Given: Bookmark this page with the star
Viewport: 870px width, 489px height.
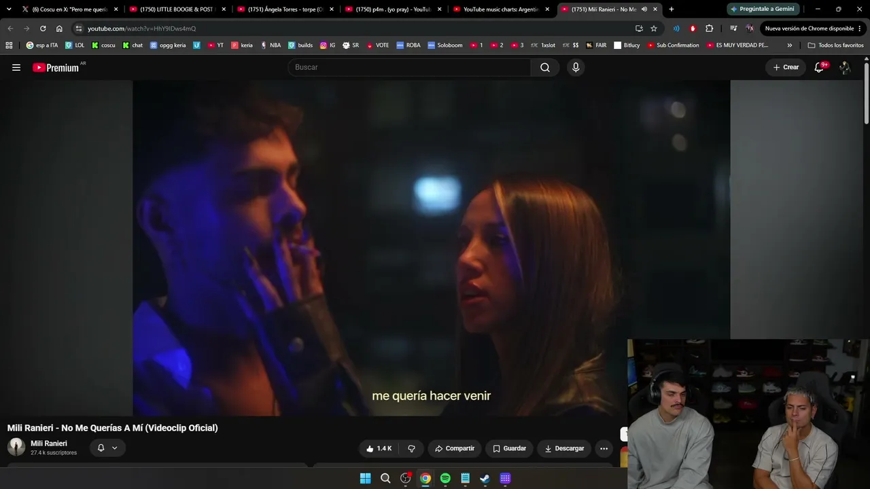Looking at the screenshot, I should 654,29.
